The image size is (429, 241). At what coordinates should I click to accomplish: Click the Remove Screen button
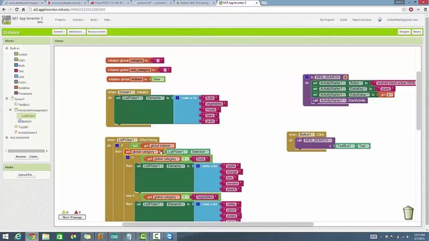click(97, 31)
